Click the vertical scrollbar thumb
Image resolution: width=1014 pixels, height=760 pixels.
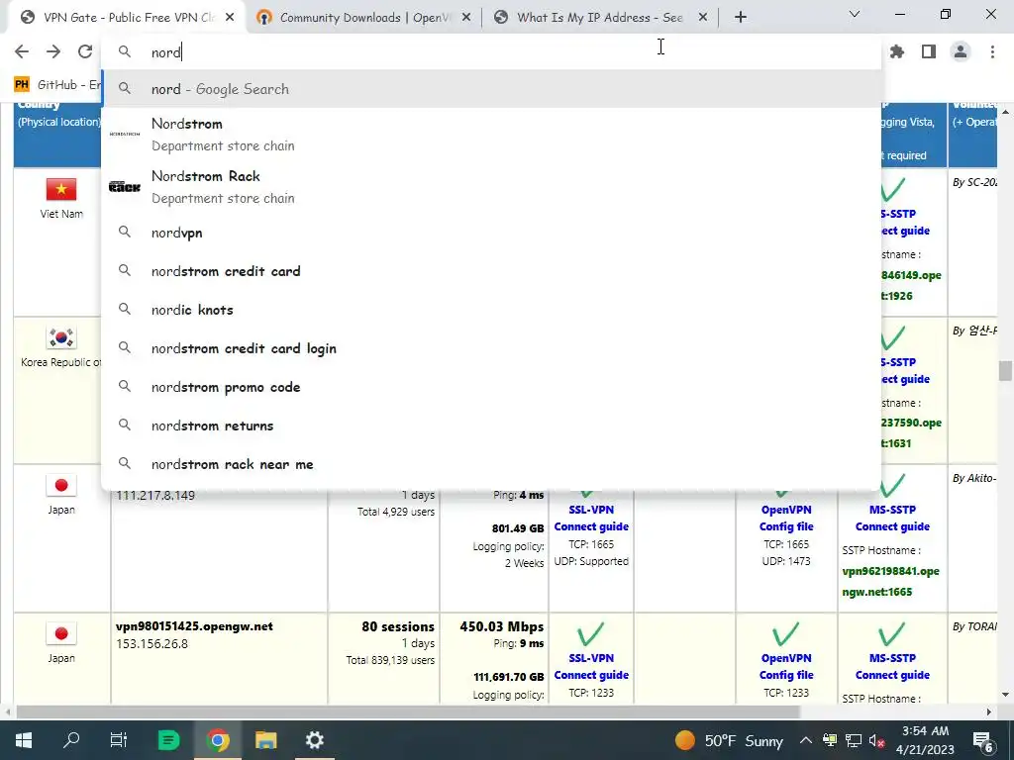1005,371
